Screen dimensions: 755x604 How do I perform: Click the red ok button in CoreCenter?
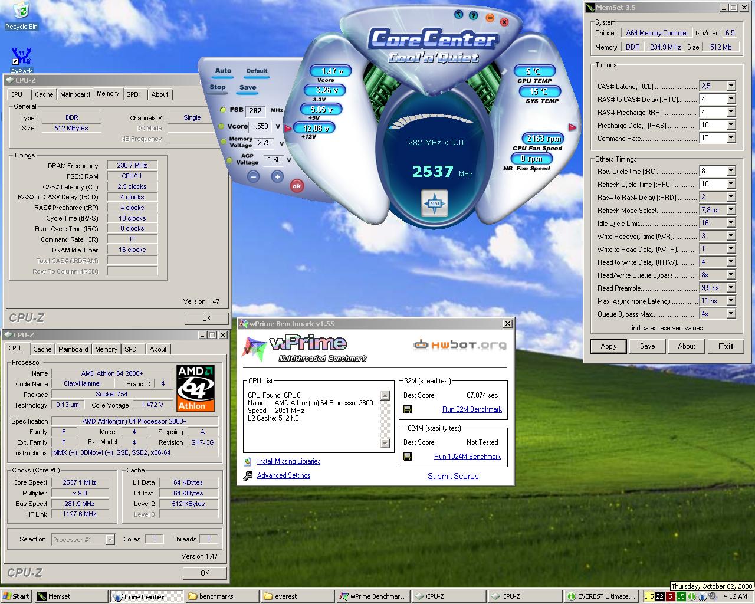click(x=297, y=186)
